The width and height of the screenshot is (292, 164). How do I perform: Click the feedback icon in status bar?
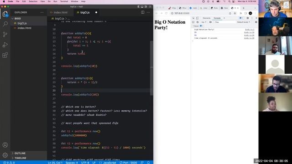(142, 163)
